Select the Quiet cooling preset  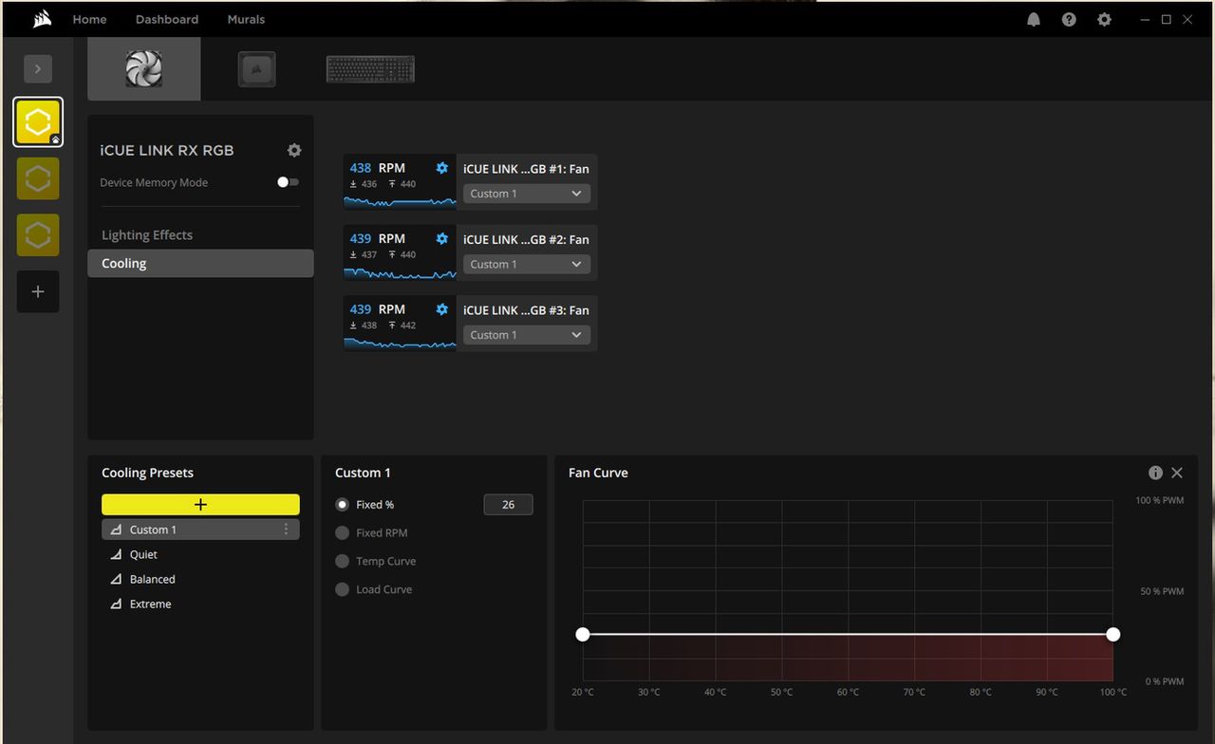point(143,554)
